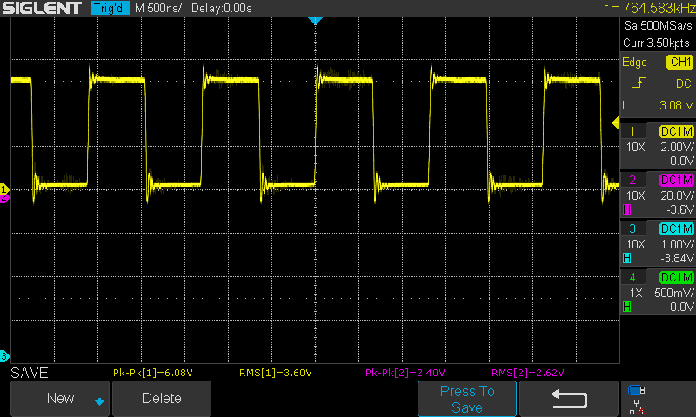This screenshot has width=696, height=417.
Task: Click the Delete button
Action: 162,399
